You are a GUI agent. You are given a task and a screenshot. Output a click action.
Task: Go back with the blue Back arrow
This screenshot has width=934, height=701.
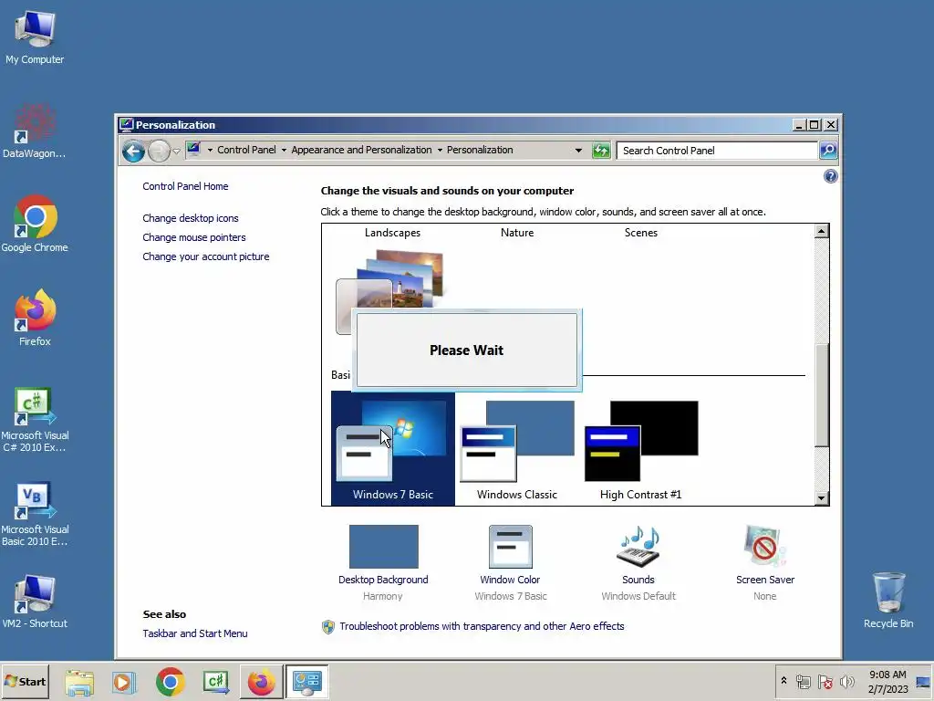133,151
